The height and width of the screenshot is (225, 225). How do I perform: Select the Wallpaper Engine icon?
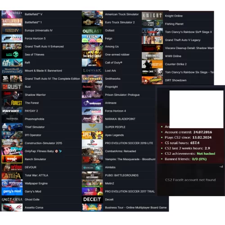click(x=12, y=184)
